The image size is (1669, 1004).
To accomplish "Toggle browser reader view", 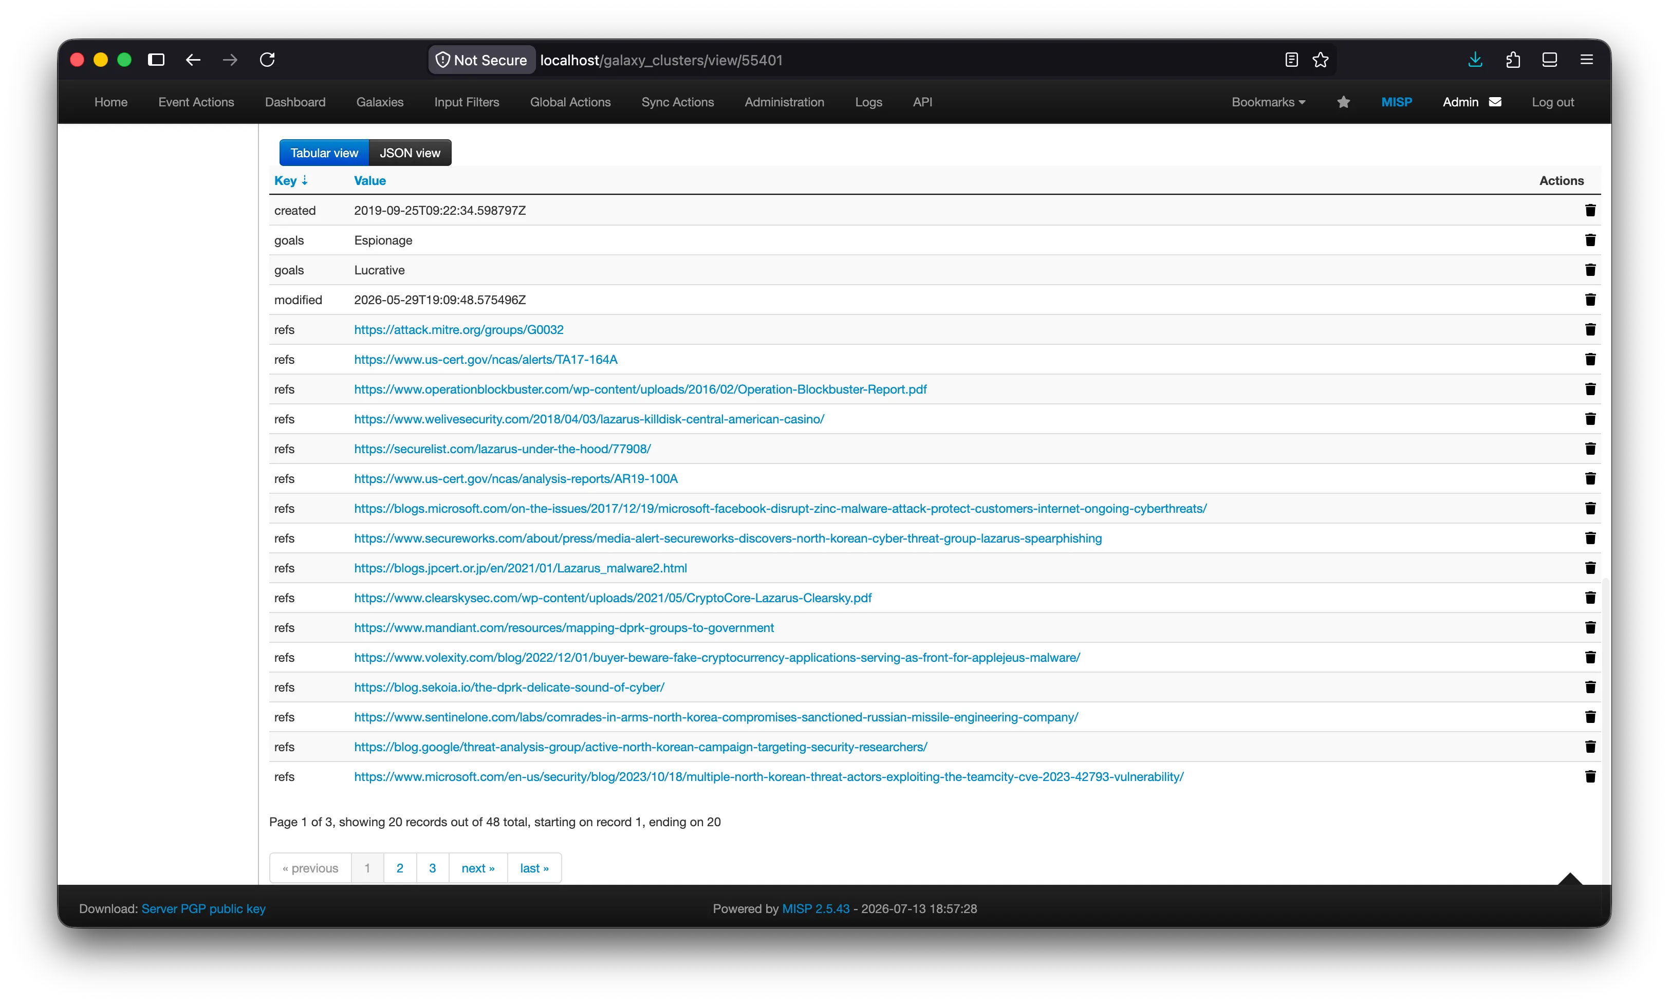I will pyautogui.click(x=1291, y=60).
